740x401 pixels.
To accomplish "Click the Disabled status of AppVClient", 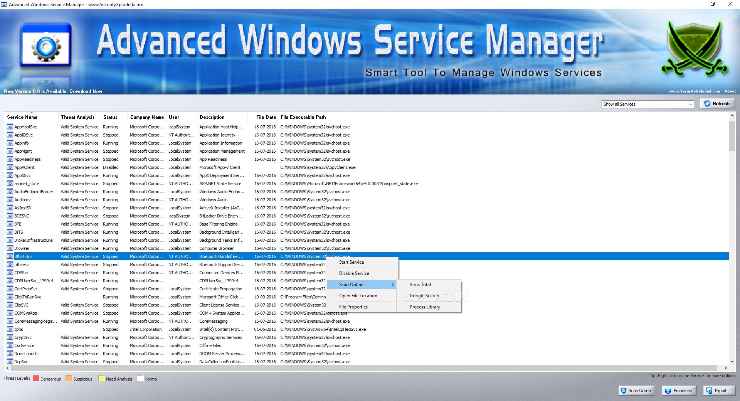I will tap(111, 167).
